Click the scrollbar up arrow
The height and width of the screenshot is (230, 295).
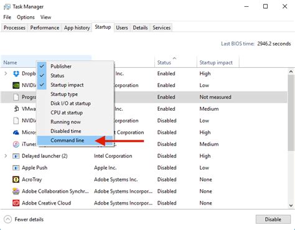tap(291, 72)
